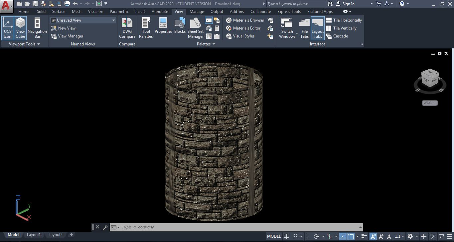Launch DWG Compare
454x242 pixels.
pyautogui.click(x=127, y=28)
